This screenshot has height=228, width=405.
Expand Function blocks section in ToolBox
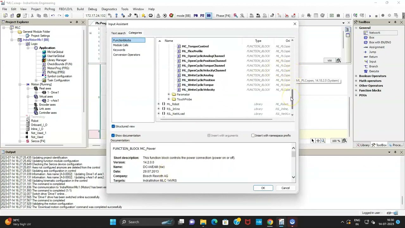click(356, 90)
